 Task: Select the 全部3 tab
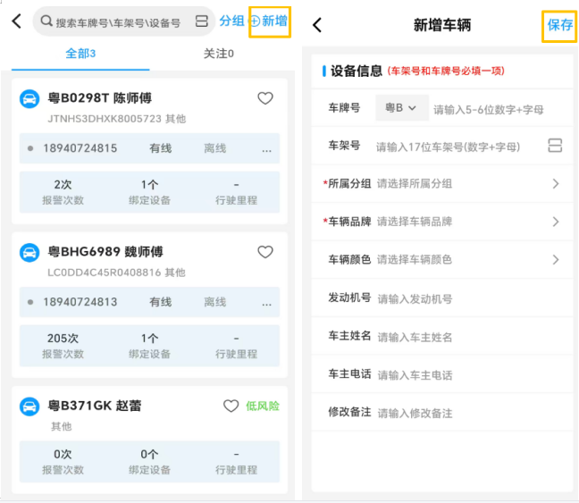pyautogui.click(x=80, y=54)
